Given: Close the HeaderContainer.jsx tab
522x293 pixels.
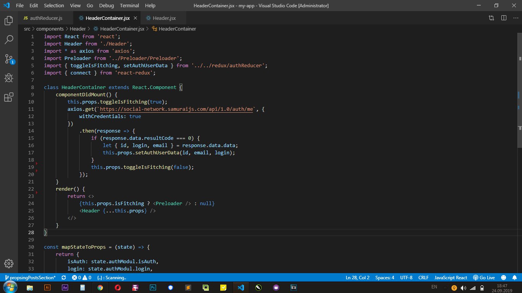Looking at the screenshot, I should click(x=135, y=18).
